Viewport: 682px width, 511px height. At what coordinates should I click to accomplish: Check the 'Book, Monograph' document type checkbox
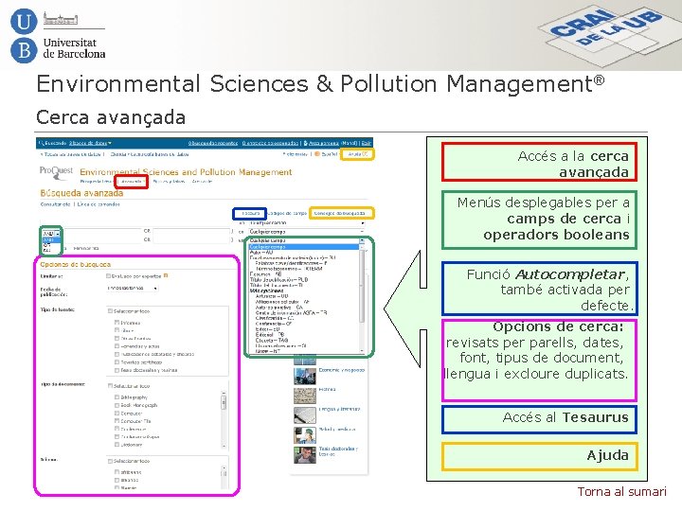tap(117, 405)
